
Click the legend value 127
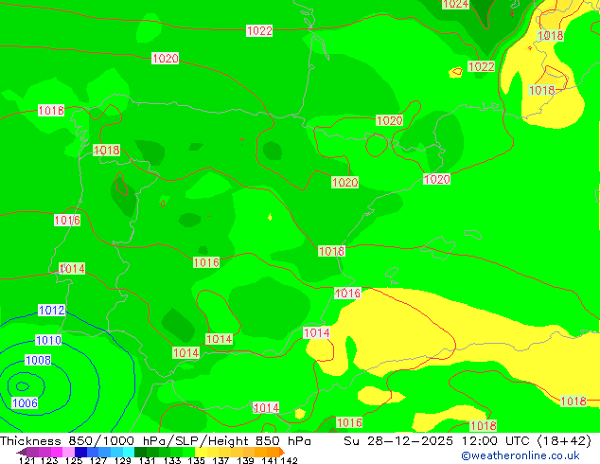click(x=98, y=460)
